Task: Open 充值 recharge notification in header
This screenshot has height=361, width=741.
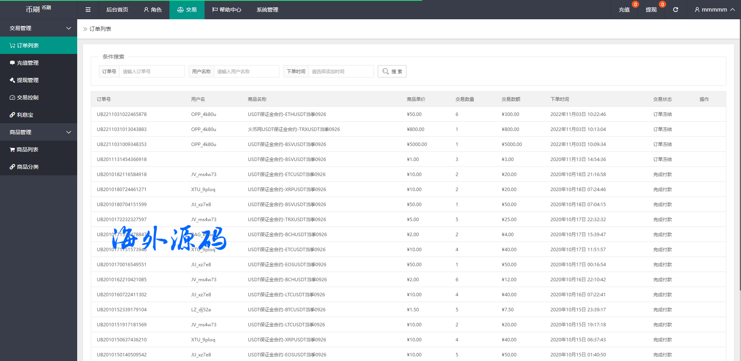Action: point(624,10)
